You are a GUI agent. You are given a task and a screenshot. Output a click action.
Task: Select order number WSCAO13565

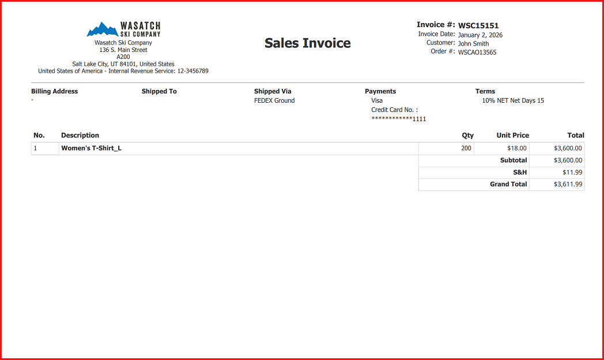point(477,52)
